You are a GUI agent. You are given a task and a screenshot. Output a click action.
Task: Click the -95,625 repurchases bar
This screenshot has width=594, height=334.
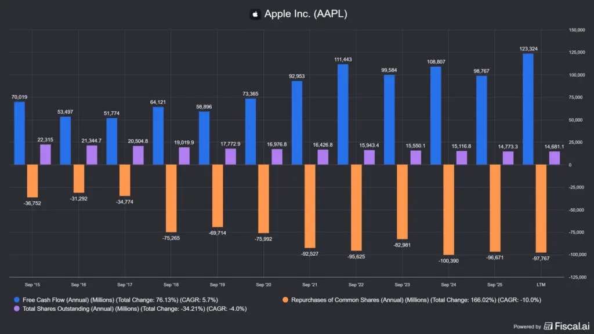click(356, 208)
